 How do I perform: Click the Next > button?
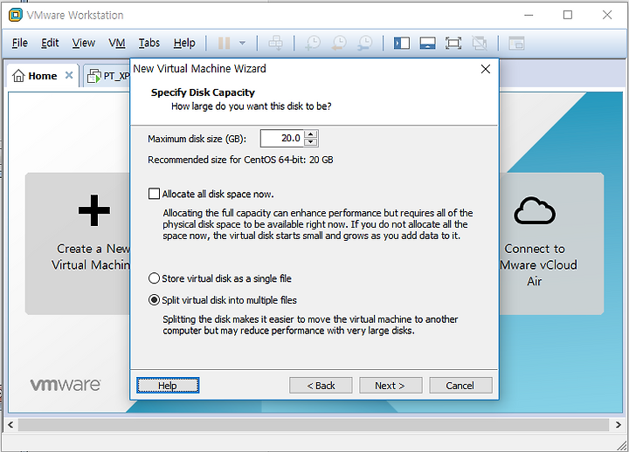click(x=391, y=386)
